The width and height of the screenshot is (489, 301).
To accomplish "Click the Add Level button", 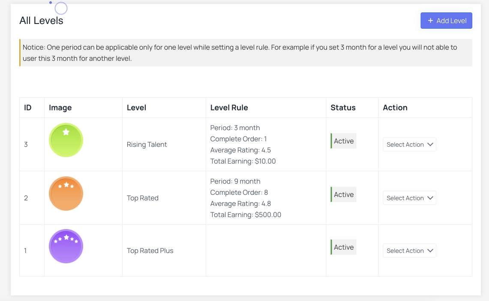I will click(446, 20).
